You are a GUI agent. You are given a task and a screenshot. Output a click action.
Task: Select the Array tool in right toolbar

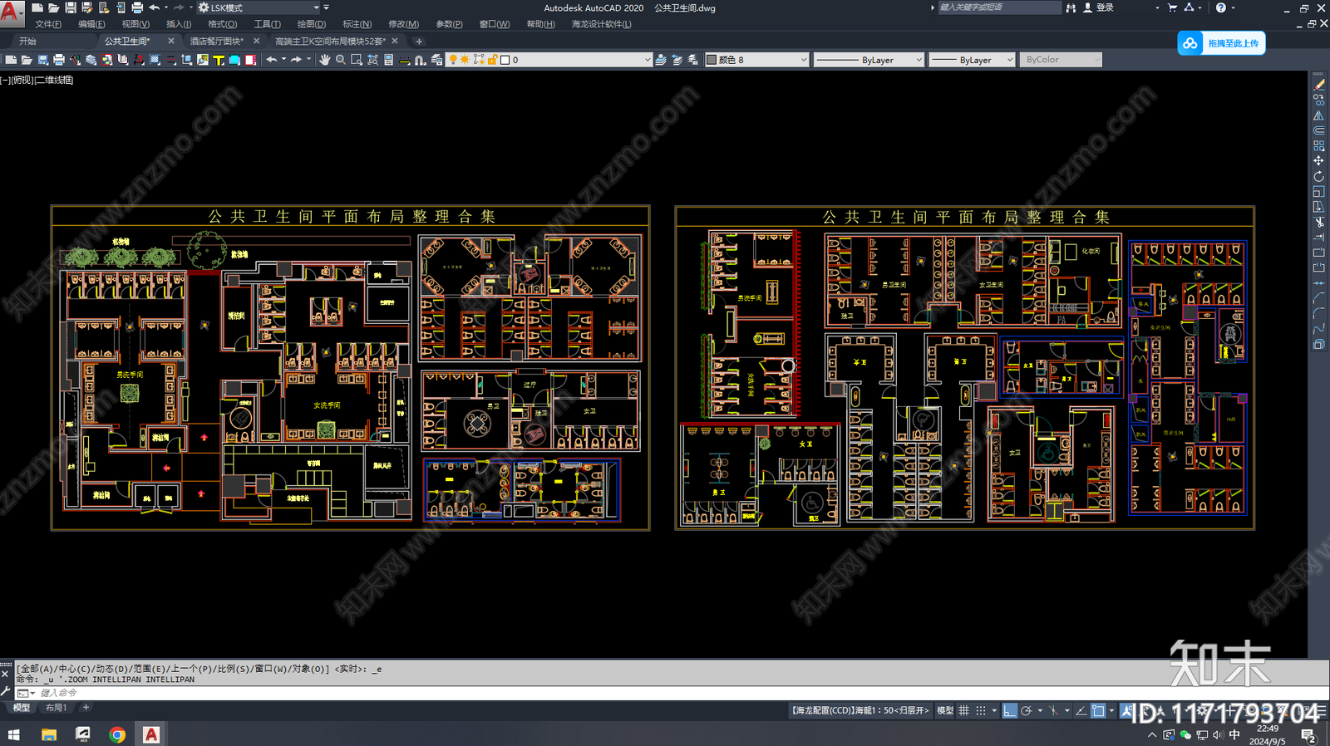point(1319,145)
